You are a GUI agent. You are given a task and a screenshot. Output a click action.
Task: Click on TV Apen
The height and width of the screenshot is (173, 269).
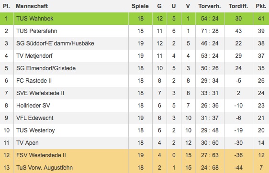click(27, 143)
